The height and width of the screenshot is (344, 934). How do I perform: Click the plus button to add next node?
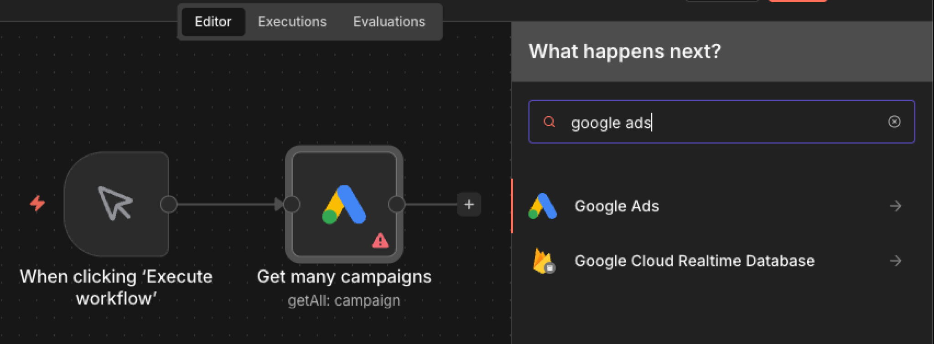[x=469, y=205]
